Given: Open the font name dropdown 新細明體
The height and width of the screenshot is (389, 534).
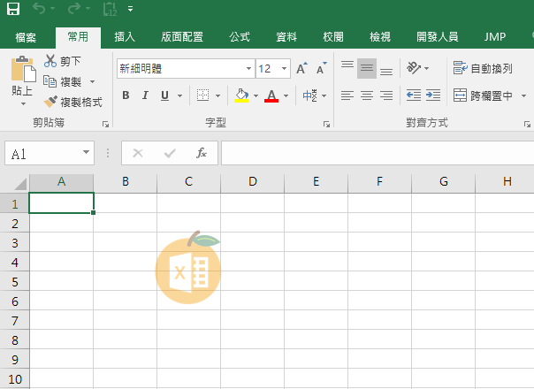Looking at the screenshot, I should [247, 68].
